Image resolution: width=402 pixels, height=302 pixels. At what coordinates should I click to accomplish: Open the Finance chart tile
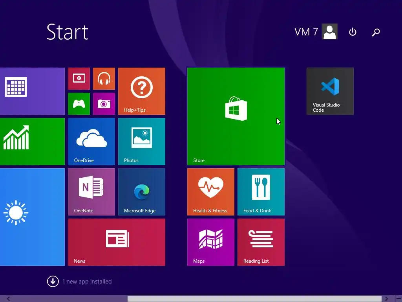coord(32,142)
